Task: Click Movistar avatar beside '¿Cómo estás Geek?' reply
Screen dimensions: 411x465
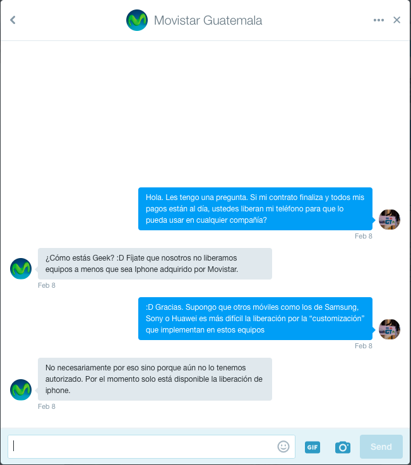Action: point(21,269)
